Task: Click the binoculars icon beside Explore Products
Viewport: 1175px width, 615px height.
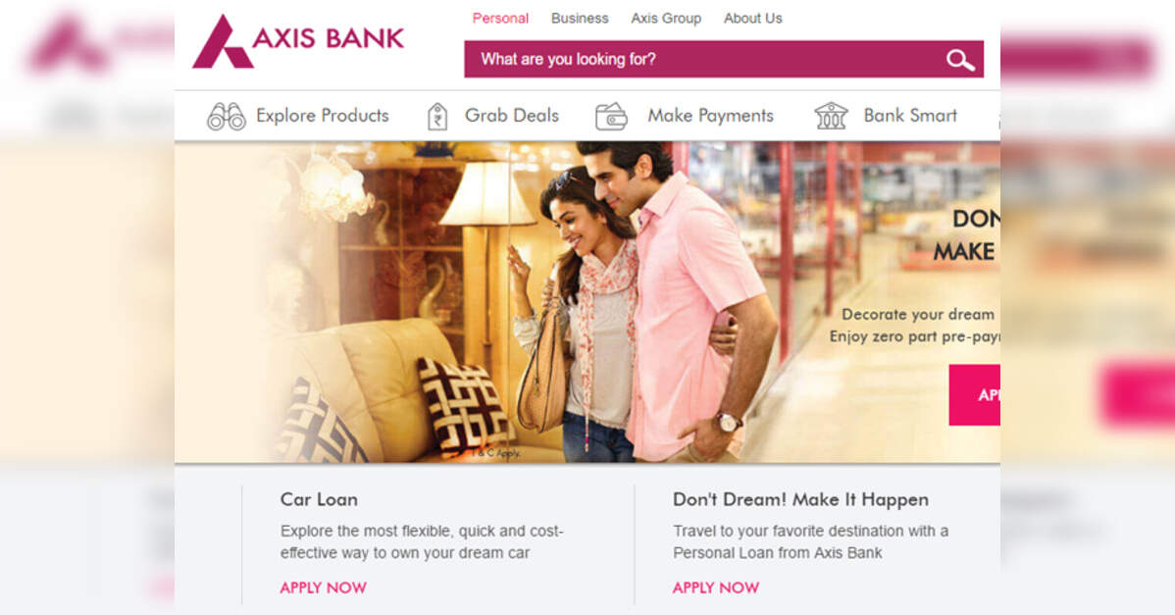Action: (227, 116)
